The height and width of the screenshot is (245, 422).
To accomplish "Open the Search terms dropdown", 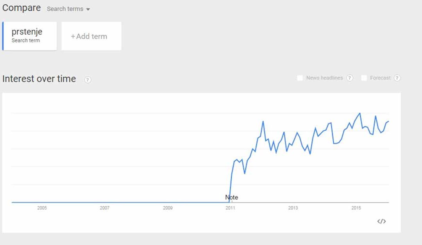I will pyautogui.click(x=65, y=9).
